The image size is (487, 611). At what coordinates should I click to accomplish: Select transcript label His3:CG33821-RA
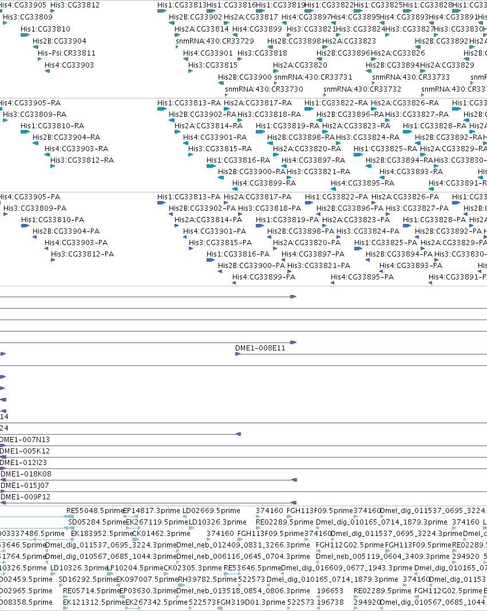[319, 172]
